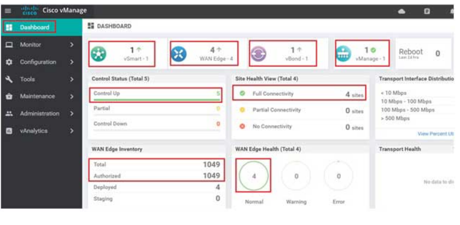Select the Full Connectivity green status icon

coord(242,94)
